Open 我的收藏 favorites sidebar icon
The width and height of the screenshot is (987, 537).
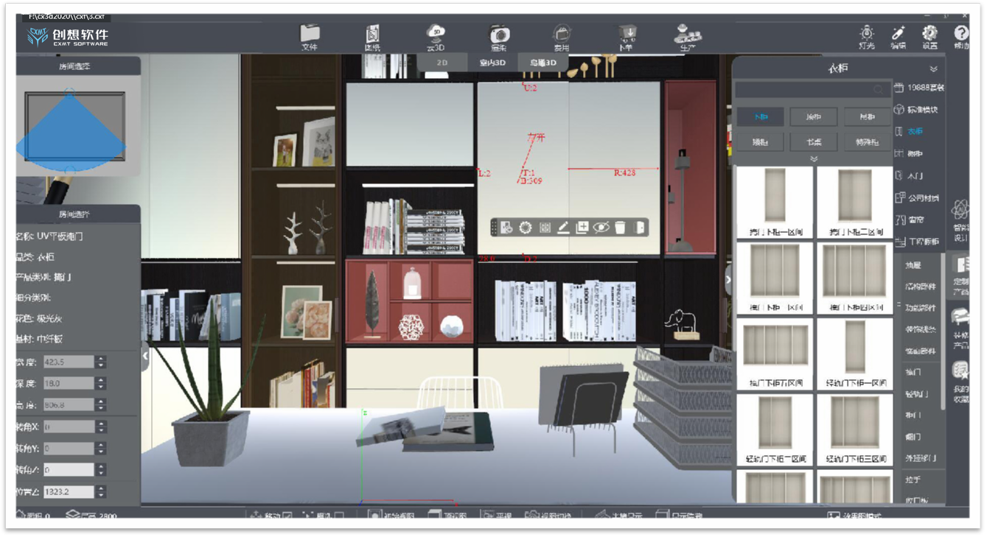960,371
